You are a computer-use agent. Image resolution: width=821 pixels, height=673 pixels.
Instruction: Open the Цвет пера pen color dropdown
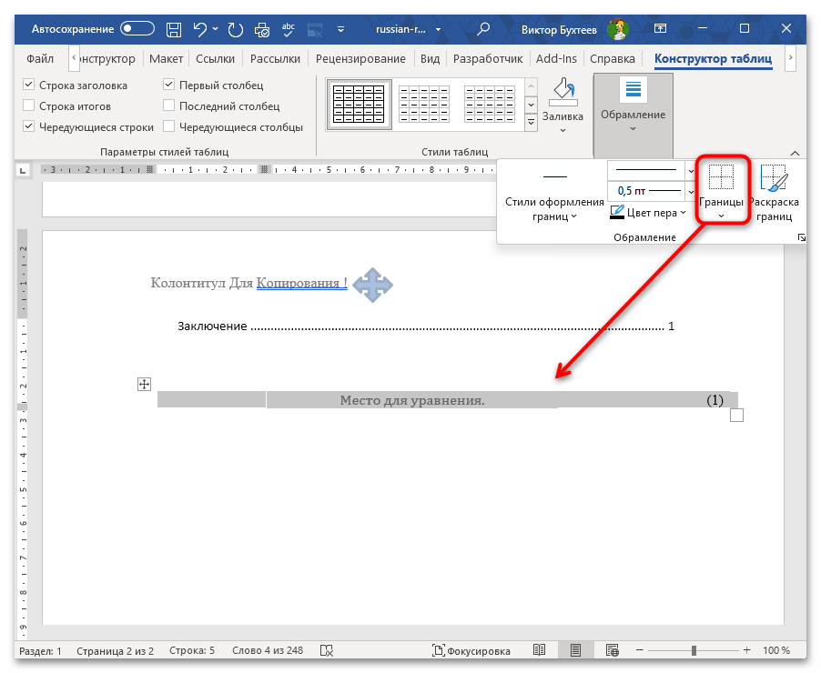pyautogui.click(x=648, y=213)
